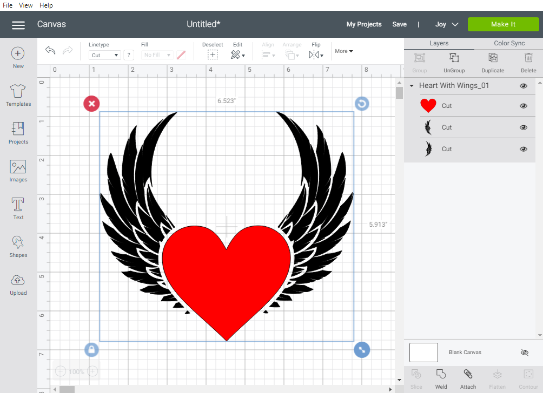Click the canvas vertical scrollbar thumb
Viewport: 543px width, 393px height.
coord(399,93)
